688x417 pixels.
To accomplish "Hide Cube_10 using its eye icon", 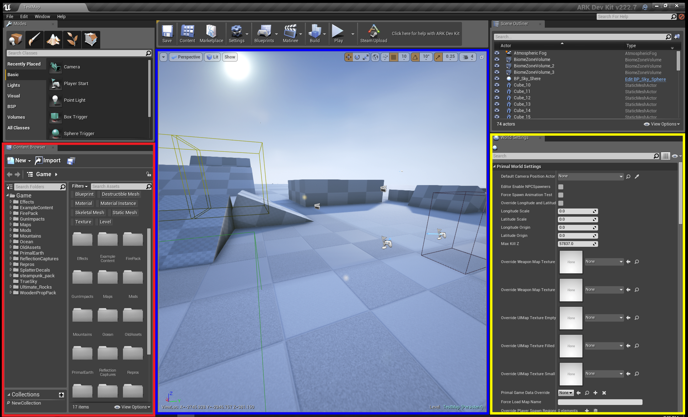I will 497,85.
